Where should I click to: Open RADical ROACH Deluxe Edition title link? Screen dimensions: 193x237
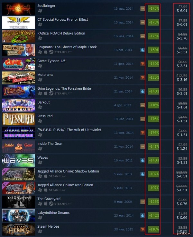pos(61,33)
